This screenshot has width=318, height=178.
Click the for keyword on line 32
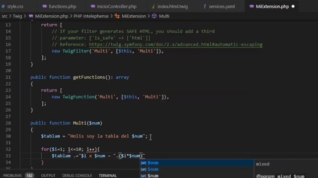pyautogui.click(x=45, y=149)
